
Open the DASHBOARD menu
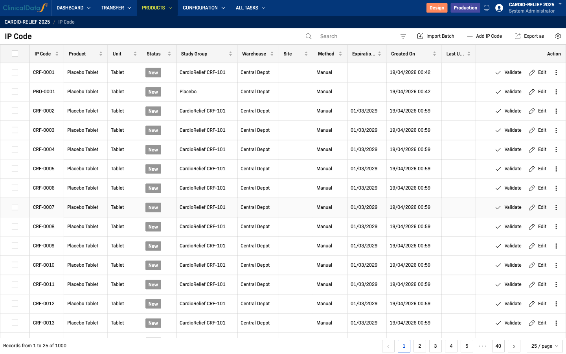[73, 8]
